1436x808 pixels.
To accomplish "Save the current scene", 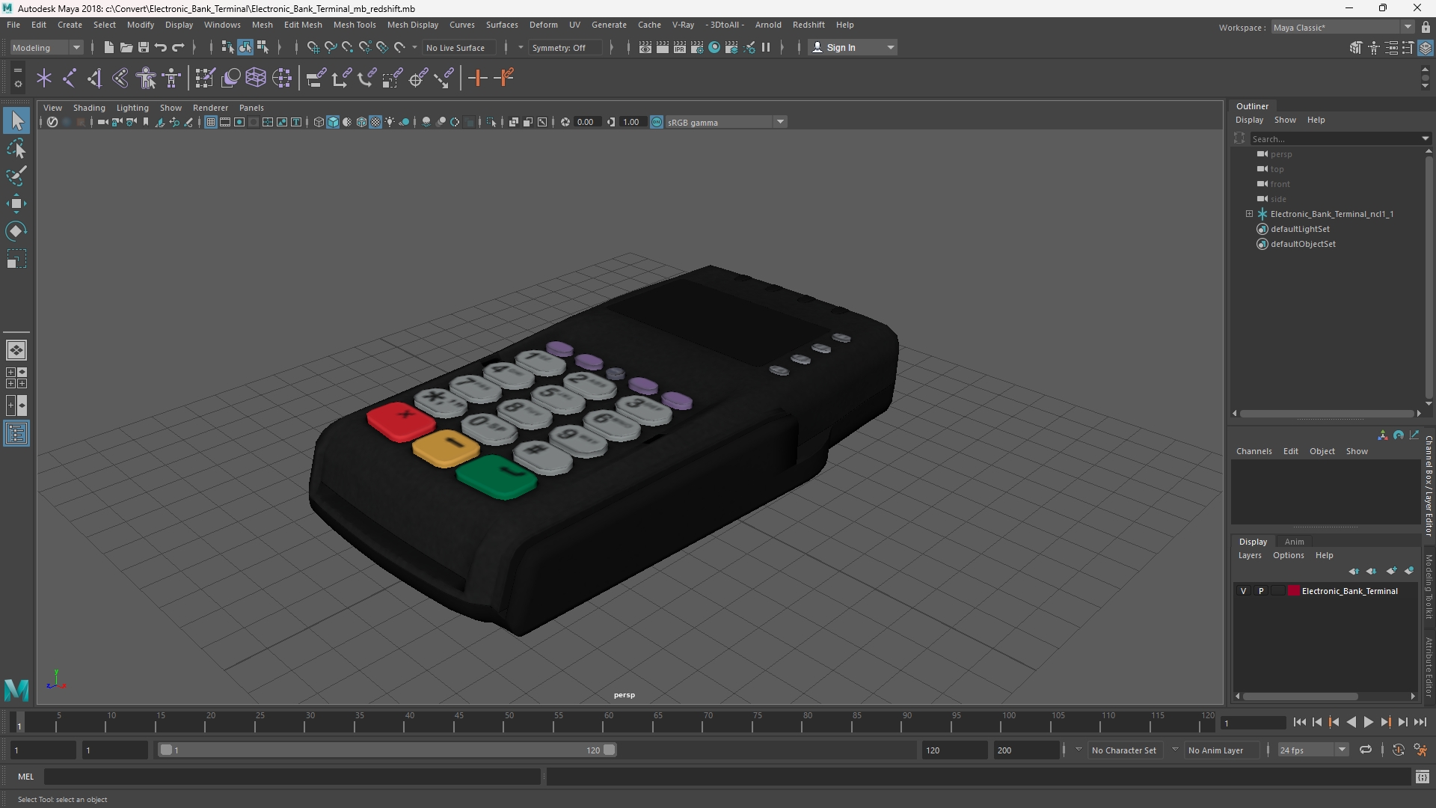I will [143, 47].
